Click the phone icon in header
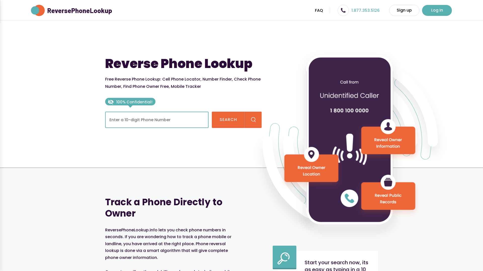The height and width of the screenshot is (271, 483). coord(343,10)
